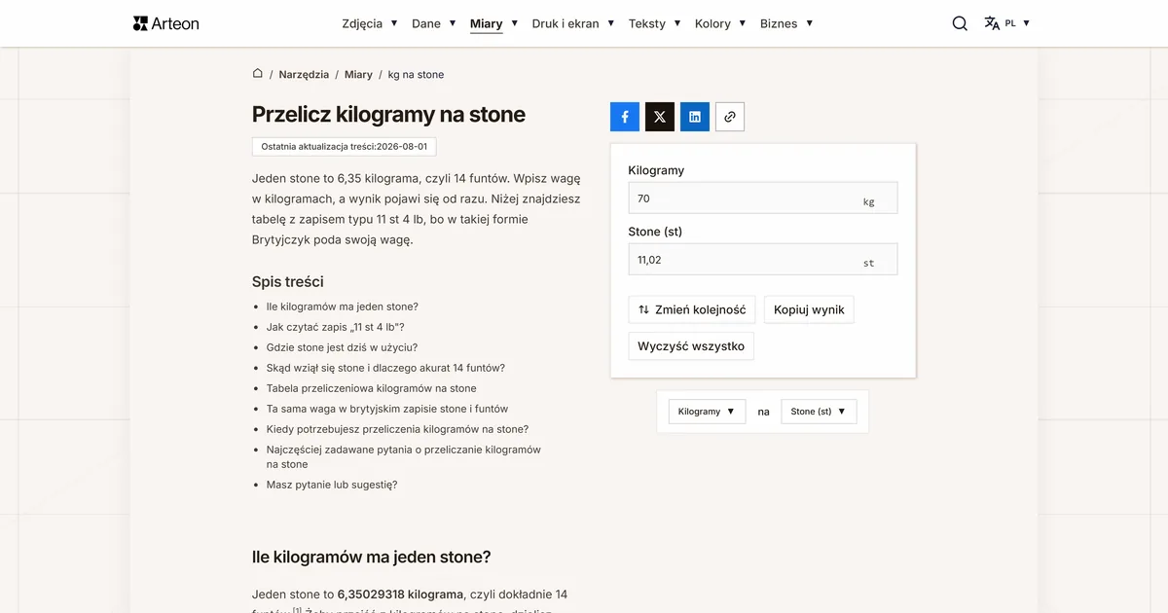Expand the Teksty menu

tap(655, 23)
